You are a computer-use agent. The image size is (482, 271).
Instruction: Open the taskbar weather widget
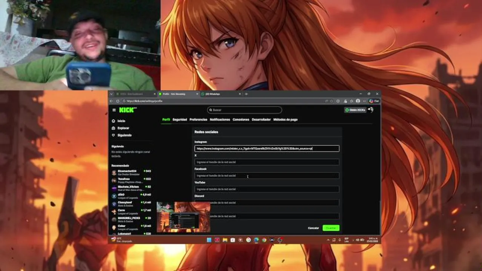pyautogui.click(x=121, y=240)
